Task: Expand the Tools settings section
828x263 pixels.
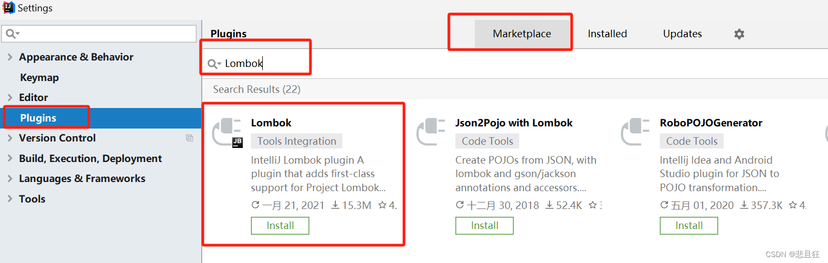Action: click(x=10, y=199)
